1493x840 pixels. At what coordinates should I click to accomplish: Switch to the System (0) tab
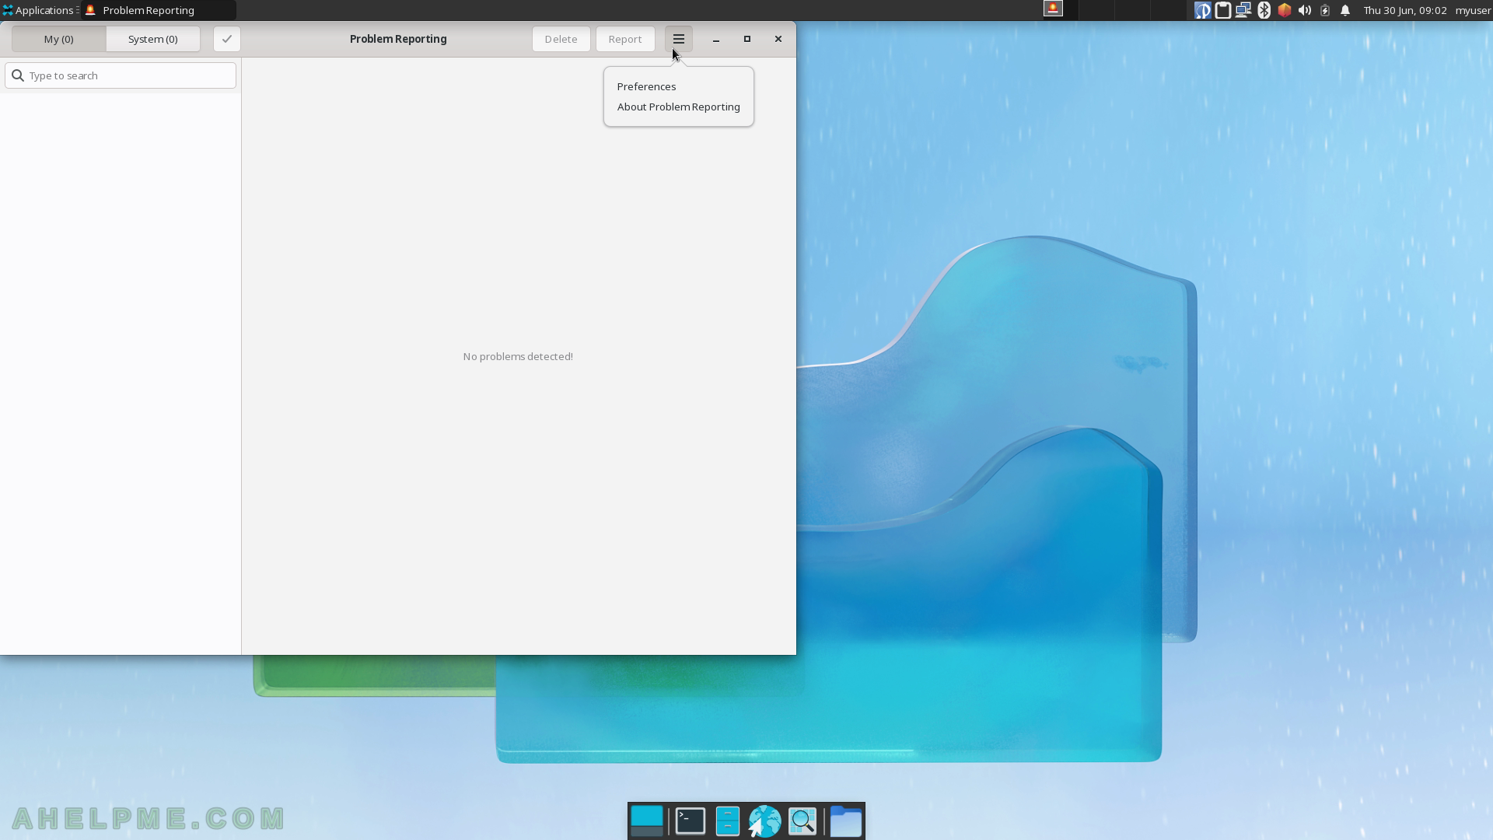point(153,39)
